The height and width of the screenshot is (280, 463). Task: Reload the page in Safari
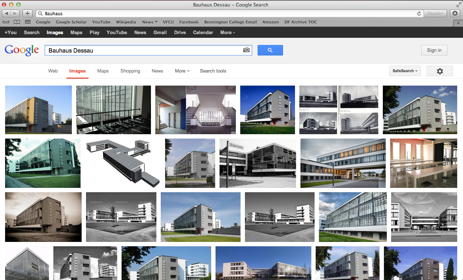(x=419, y=13)
